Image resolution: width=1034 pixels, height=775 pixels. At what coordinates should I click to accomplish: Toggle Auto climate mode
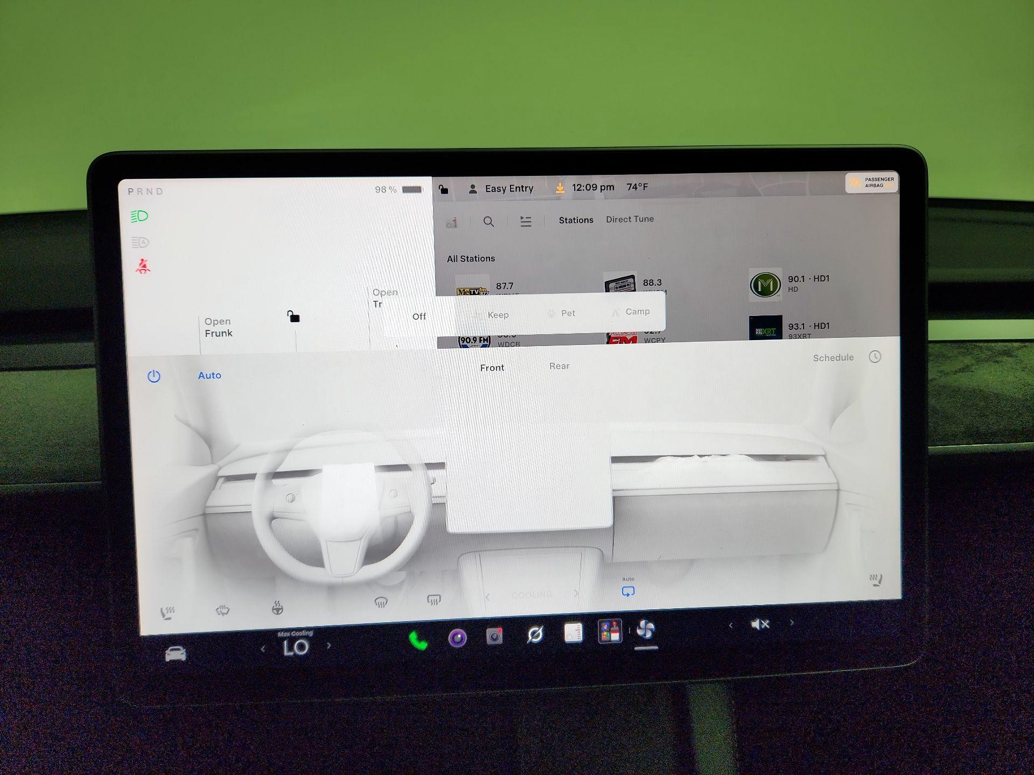pyautogui.click(x=209, y=375)
